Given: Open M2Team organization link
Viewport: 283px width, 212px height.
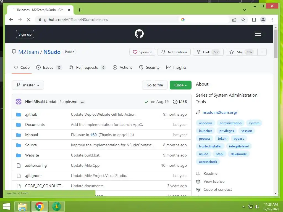Looking at the screenshot, I should 28,52.
